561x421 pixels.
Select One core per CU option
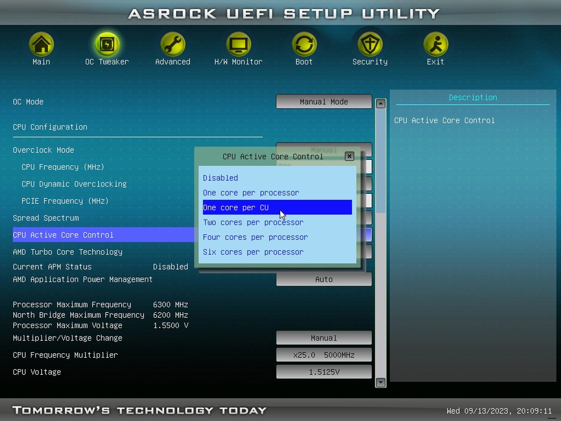277,207
